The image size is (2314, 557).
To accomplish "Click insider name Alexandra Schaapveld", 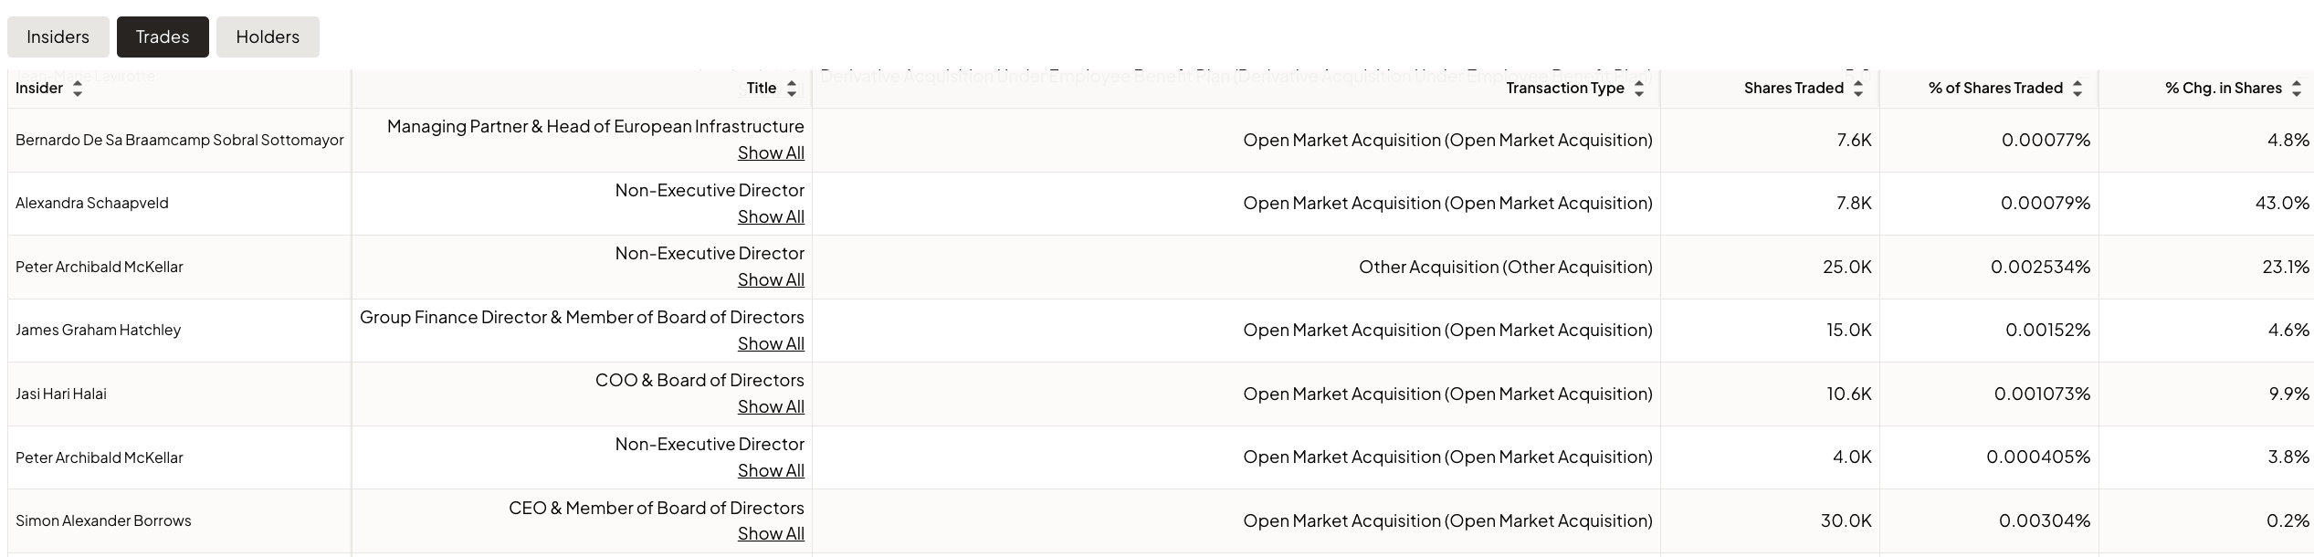I will tap(92, 203).
